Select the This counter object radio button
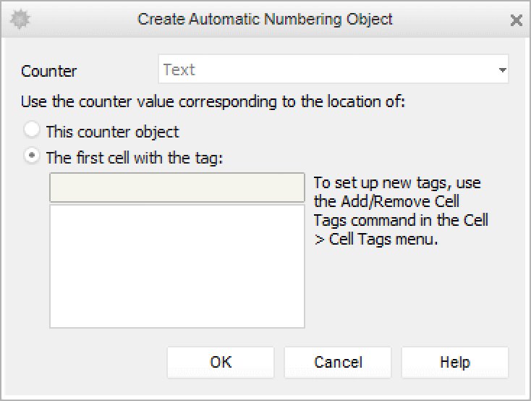531x401 pixels. pos(32,131)
